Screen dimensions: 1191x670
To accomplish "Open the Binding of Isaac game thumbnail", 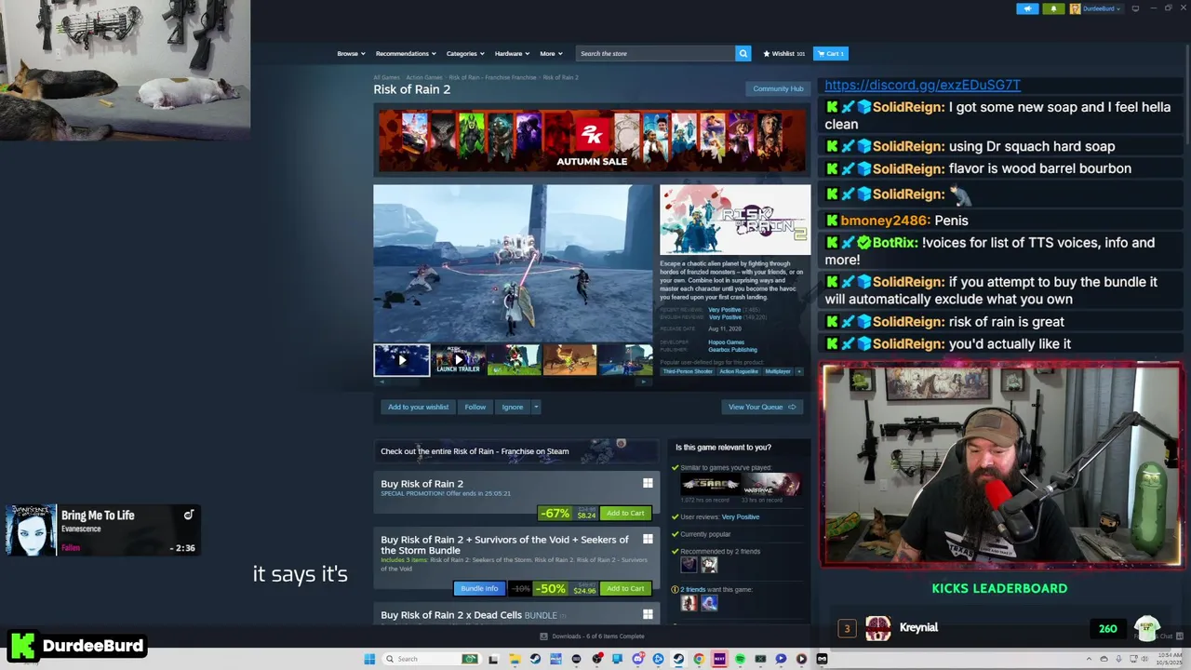I will 710,484.
